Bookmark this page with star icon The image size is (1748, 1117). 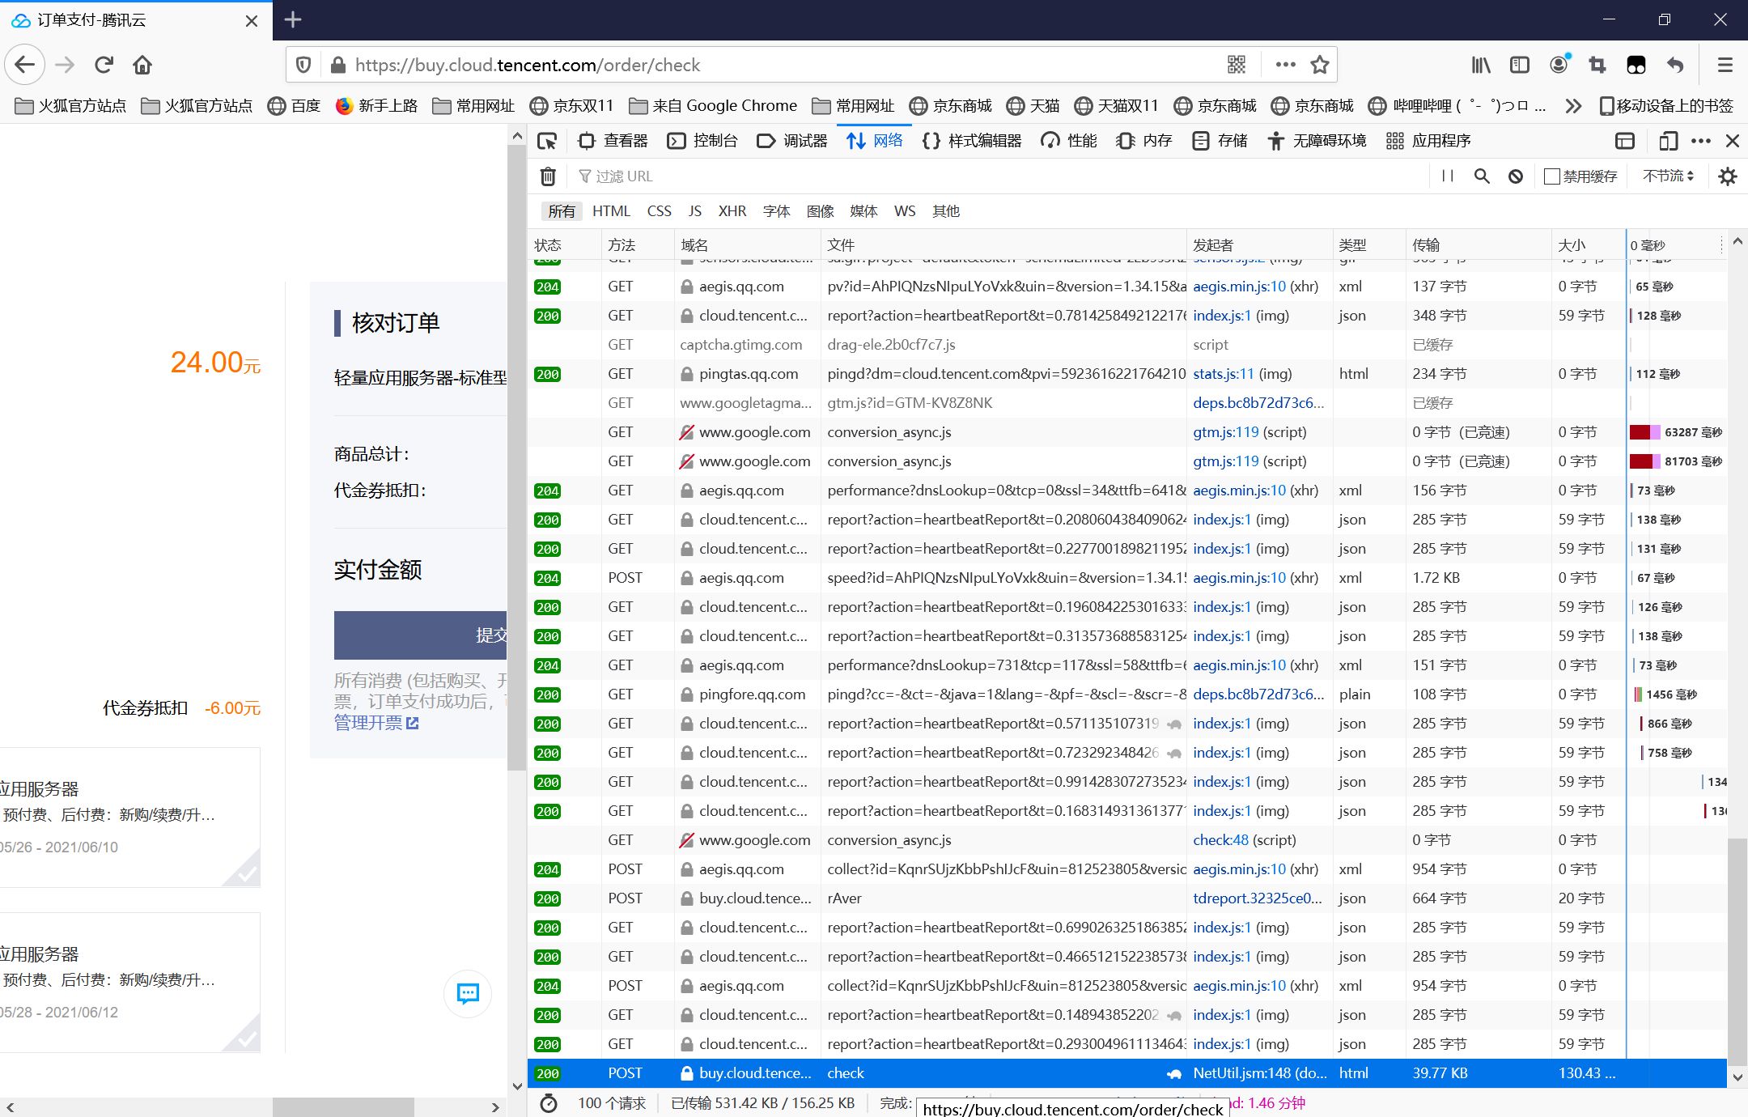(x=1320, y=65)
